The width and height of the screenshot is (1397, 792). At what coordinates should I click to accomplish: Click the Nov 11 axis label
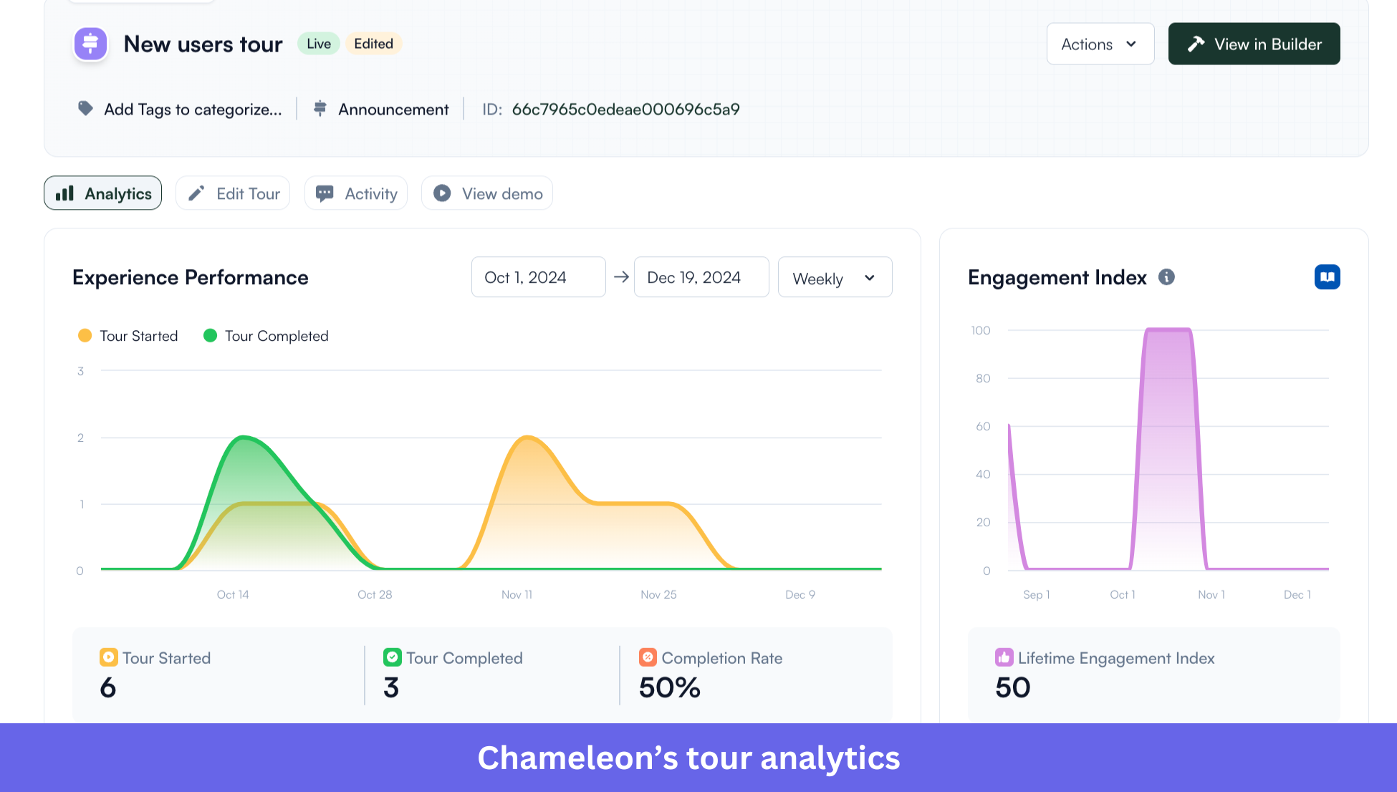(517, 594)
